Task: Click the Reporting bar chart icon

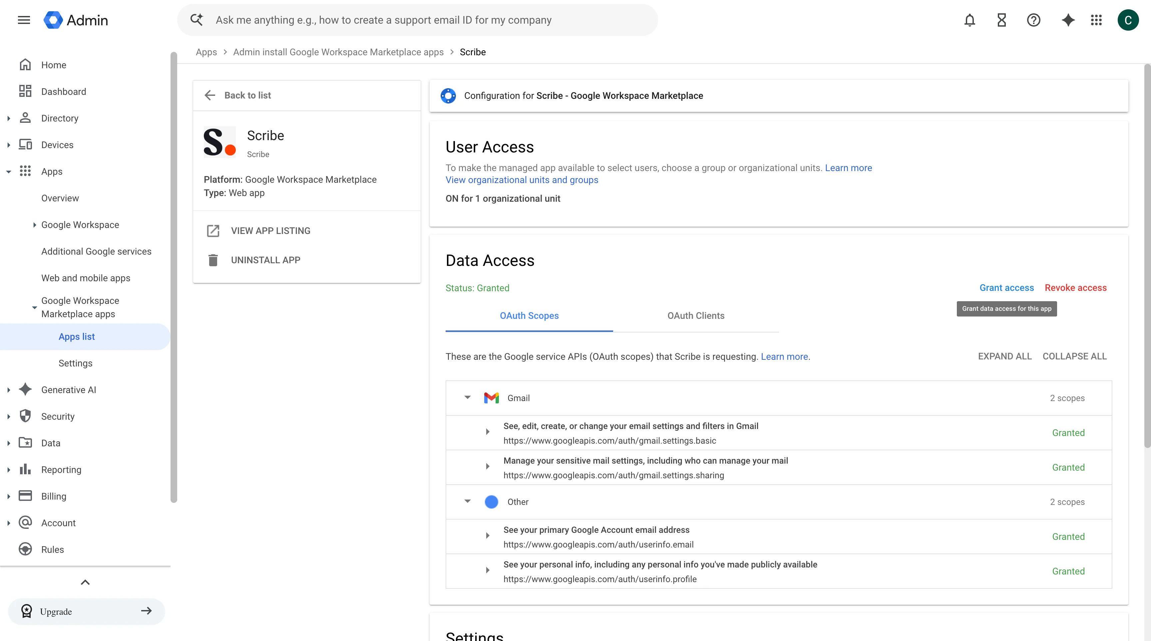Action: (x=25, y=469)
